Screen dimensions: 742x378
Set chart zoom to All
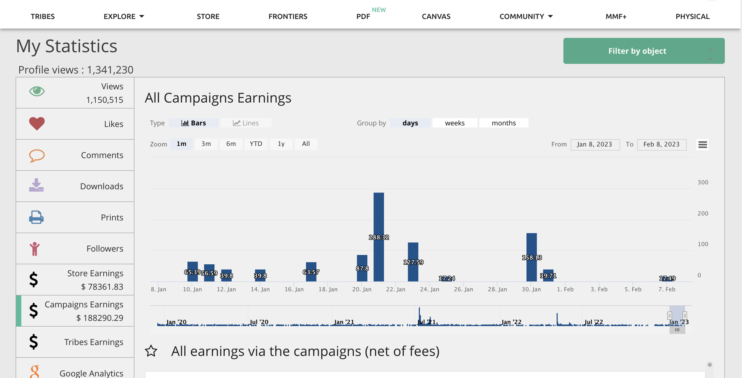click(x=306, y=144)
